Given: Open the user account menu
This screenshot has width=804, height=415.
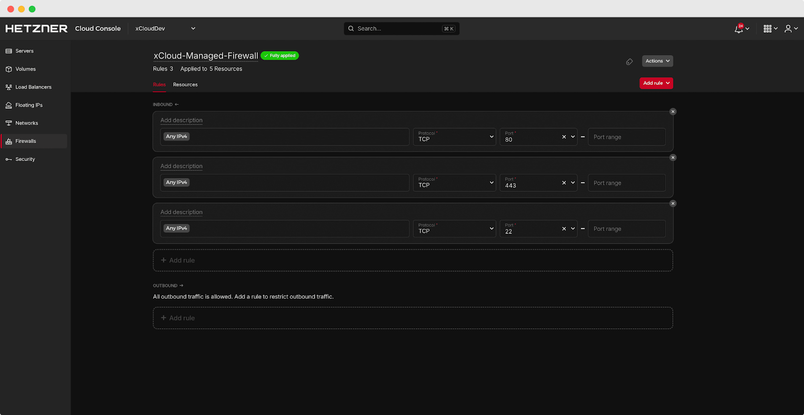Looking at the screenshot, I should (791, 29).
